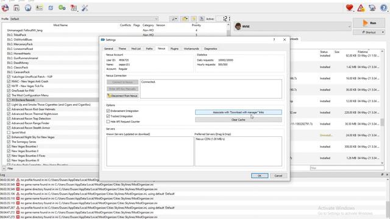Click the float icon on Log panel

pyautogui.click(x=382, y=175)
